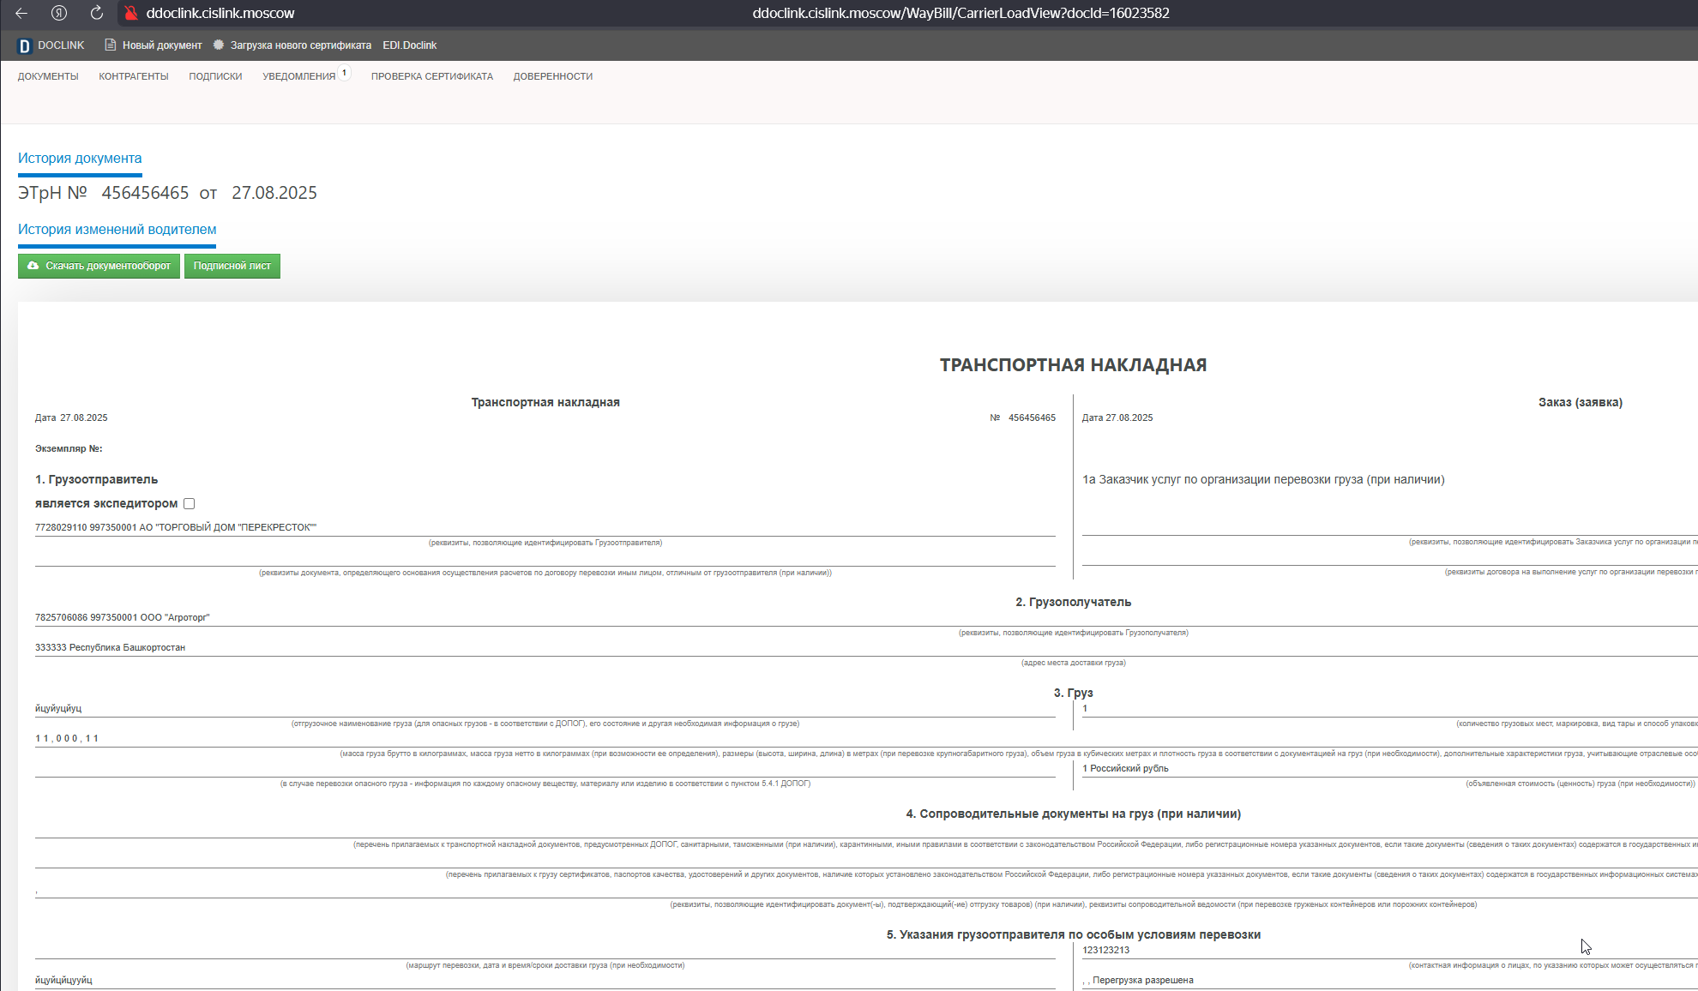The image size is (1698, 991).
Task: Click the notifications badge counter
Action: (x=344, y=73)
